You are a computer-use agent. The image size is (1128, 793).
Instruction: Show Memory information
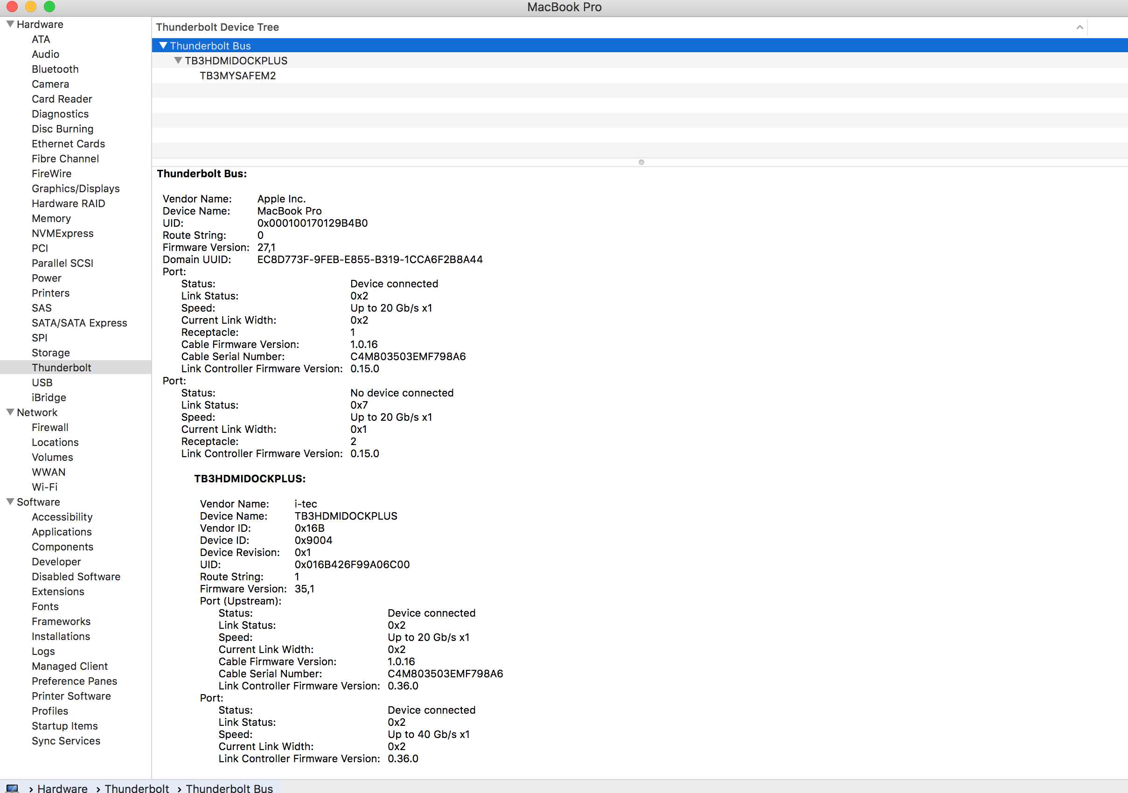[x=52, y=218]
